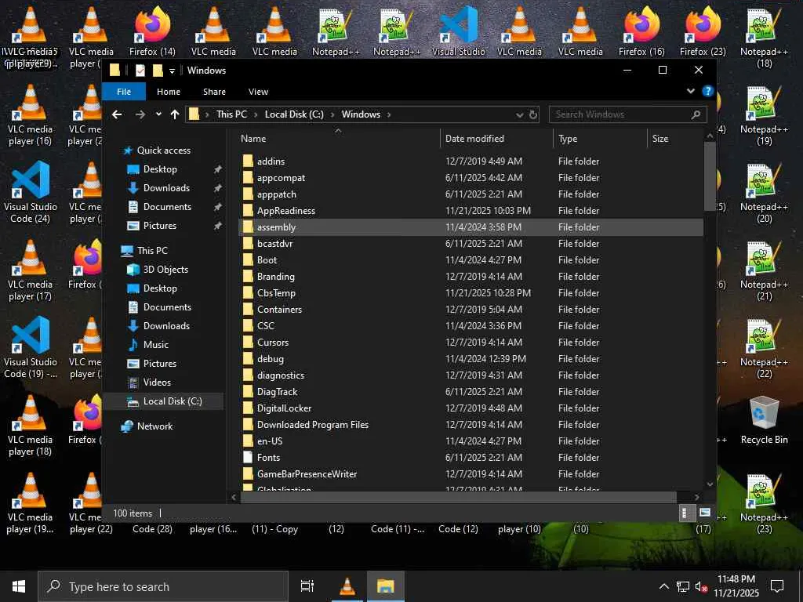The image size is (803, 602).
Task: Open the Windows Start button
Action: (x=19, y=586)
